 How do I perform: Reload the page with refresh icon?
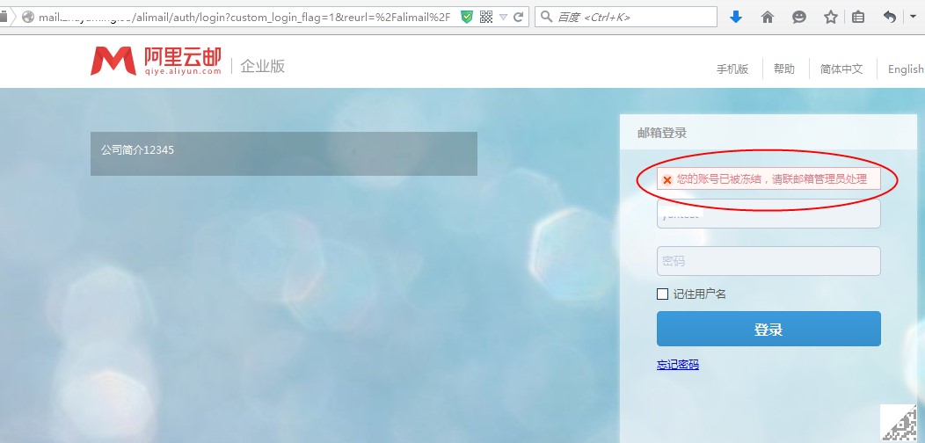[519, 17]
